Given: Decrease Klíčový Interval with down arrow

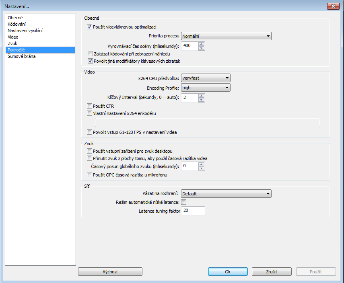Looking at the screenshot, I should click(202, 100).
